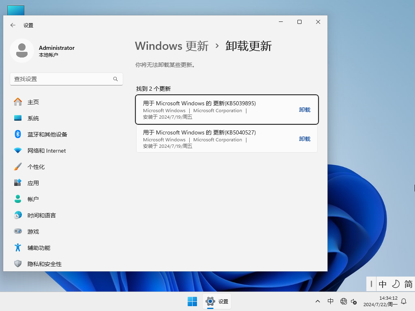Uninstall update KB5039895
Image resolution: width=415 pixels, height=311 pixels.
304,109
